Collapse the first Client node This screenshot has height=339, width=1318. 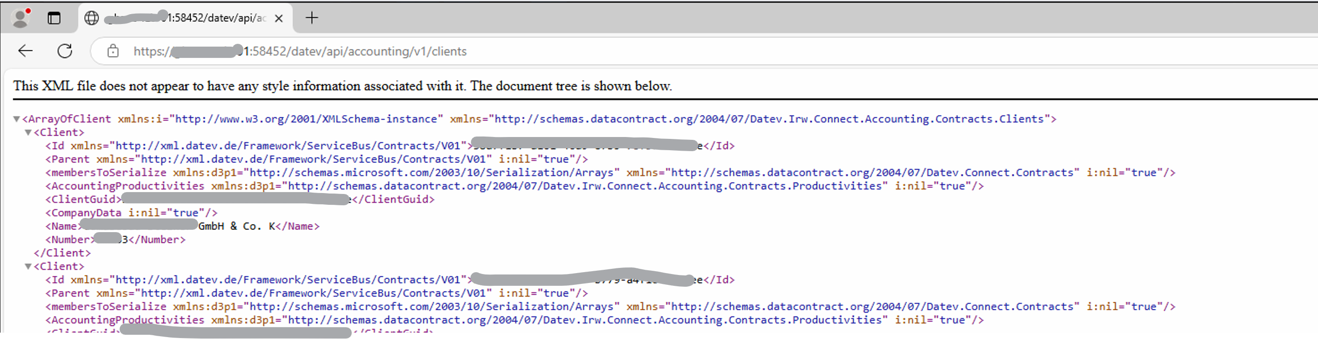click(28, 132)
